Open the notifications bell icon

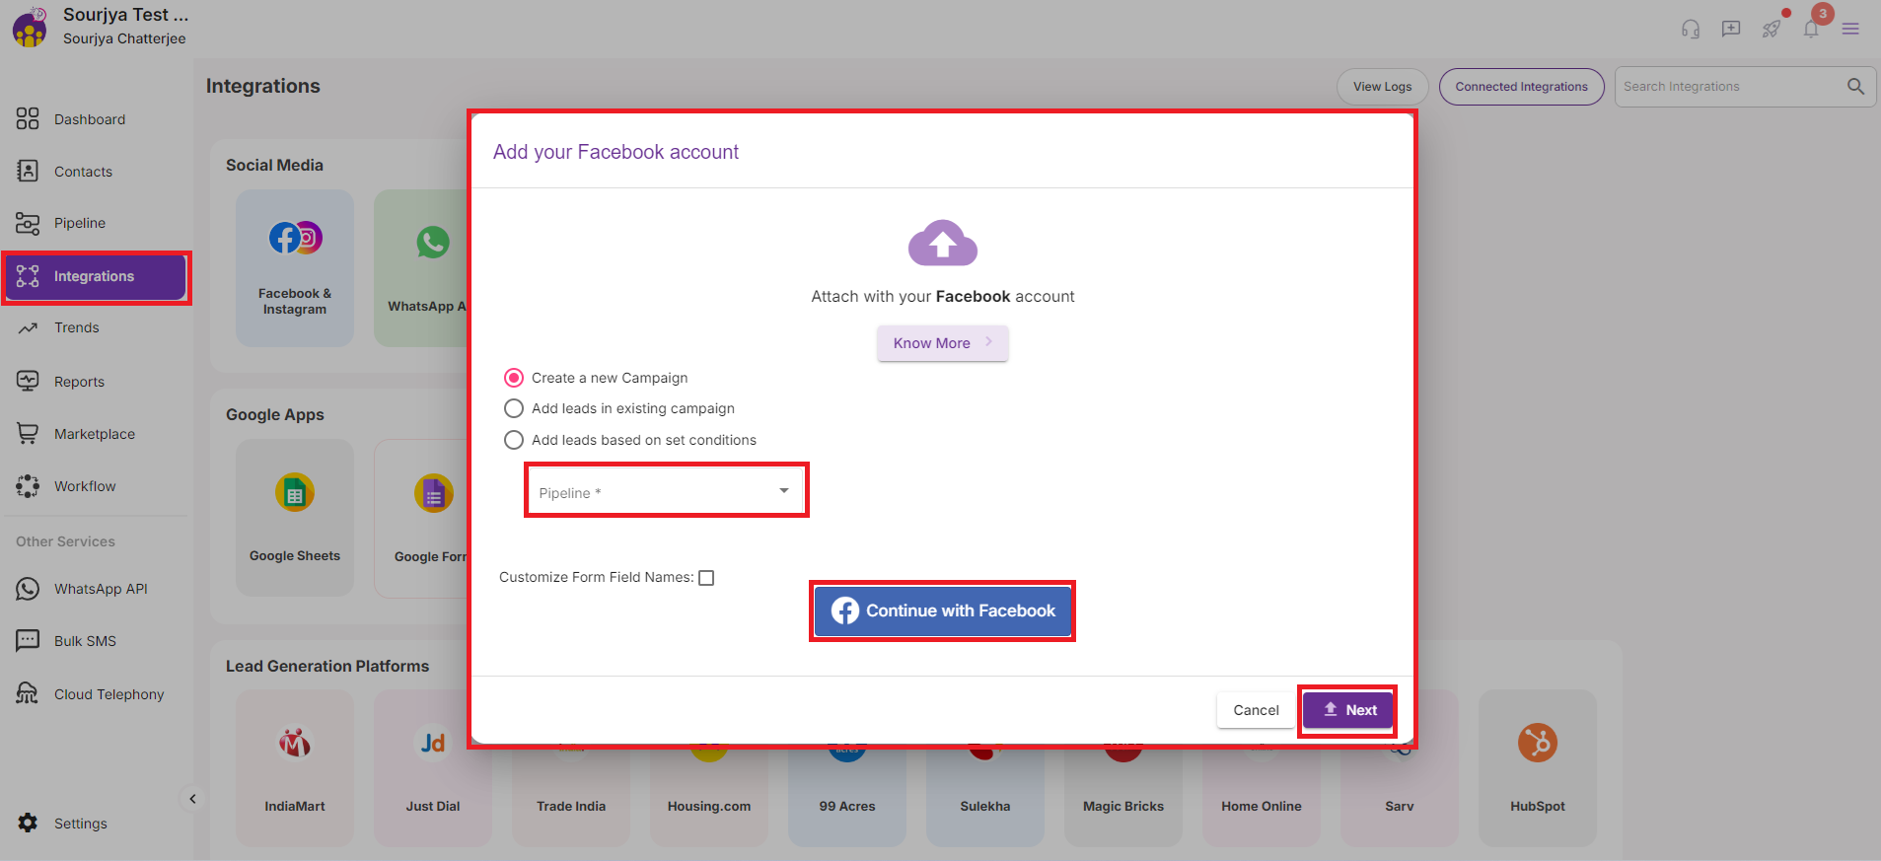(1811, 29)
